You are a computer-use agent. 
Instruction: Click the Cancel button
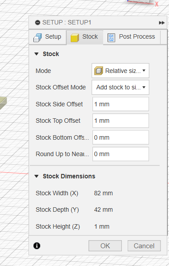tap(144, 246)
